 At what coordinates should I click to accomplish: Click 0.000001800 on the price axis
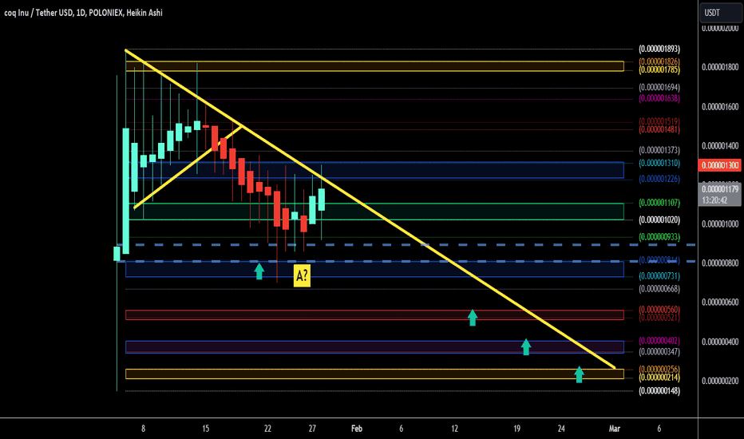[720, 67]
